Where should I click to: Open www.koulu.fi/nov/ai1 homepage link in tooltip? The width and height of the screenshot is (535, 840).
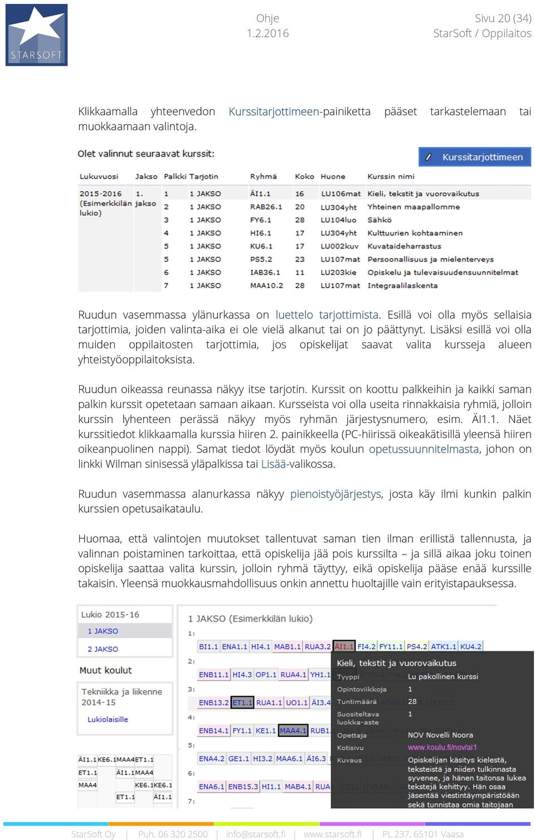pos(442,747)
